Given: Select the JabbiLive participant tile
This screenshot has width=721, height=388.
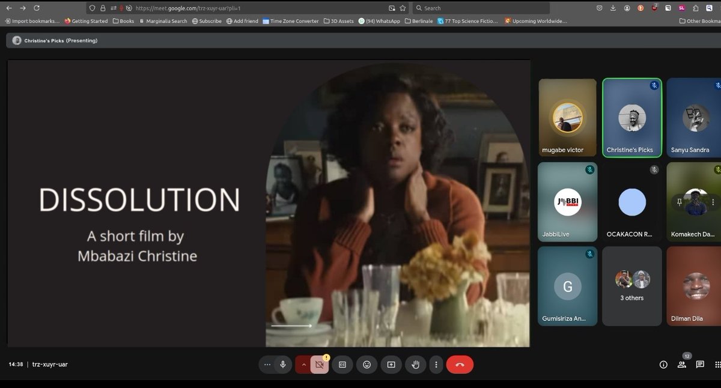Looking at the screenshot, I should tap(568, 202).
